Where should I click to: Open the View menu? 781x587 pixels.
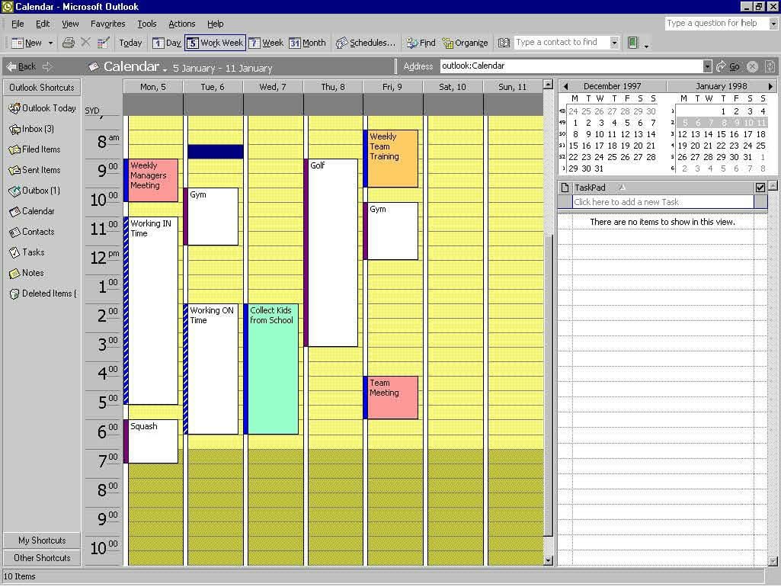70,24
